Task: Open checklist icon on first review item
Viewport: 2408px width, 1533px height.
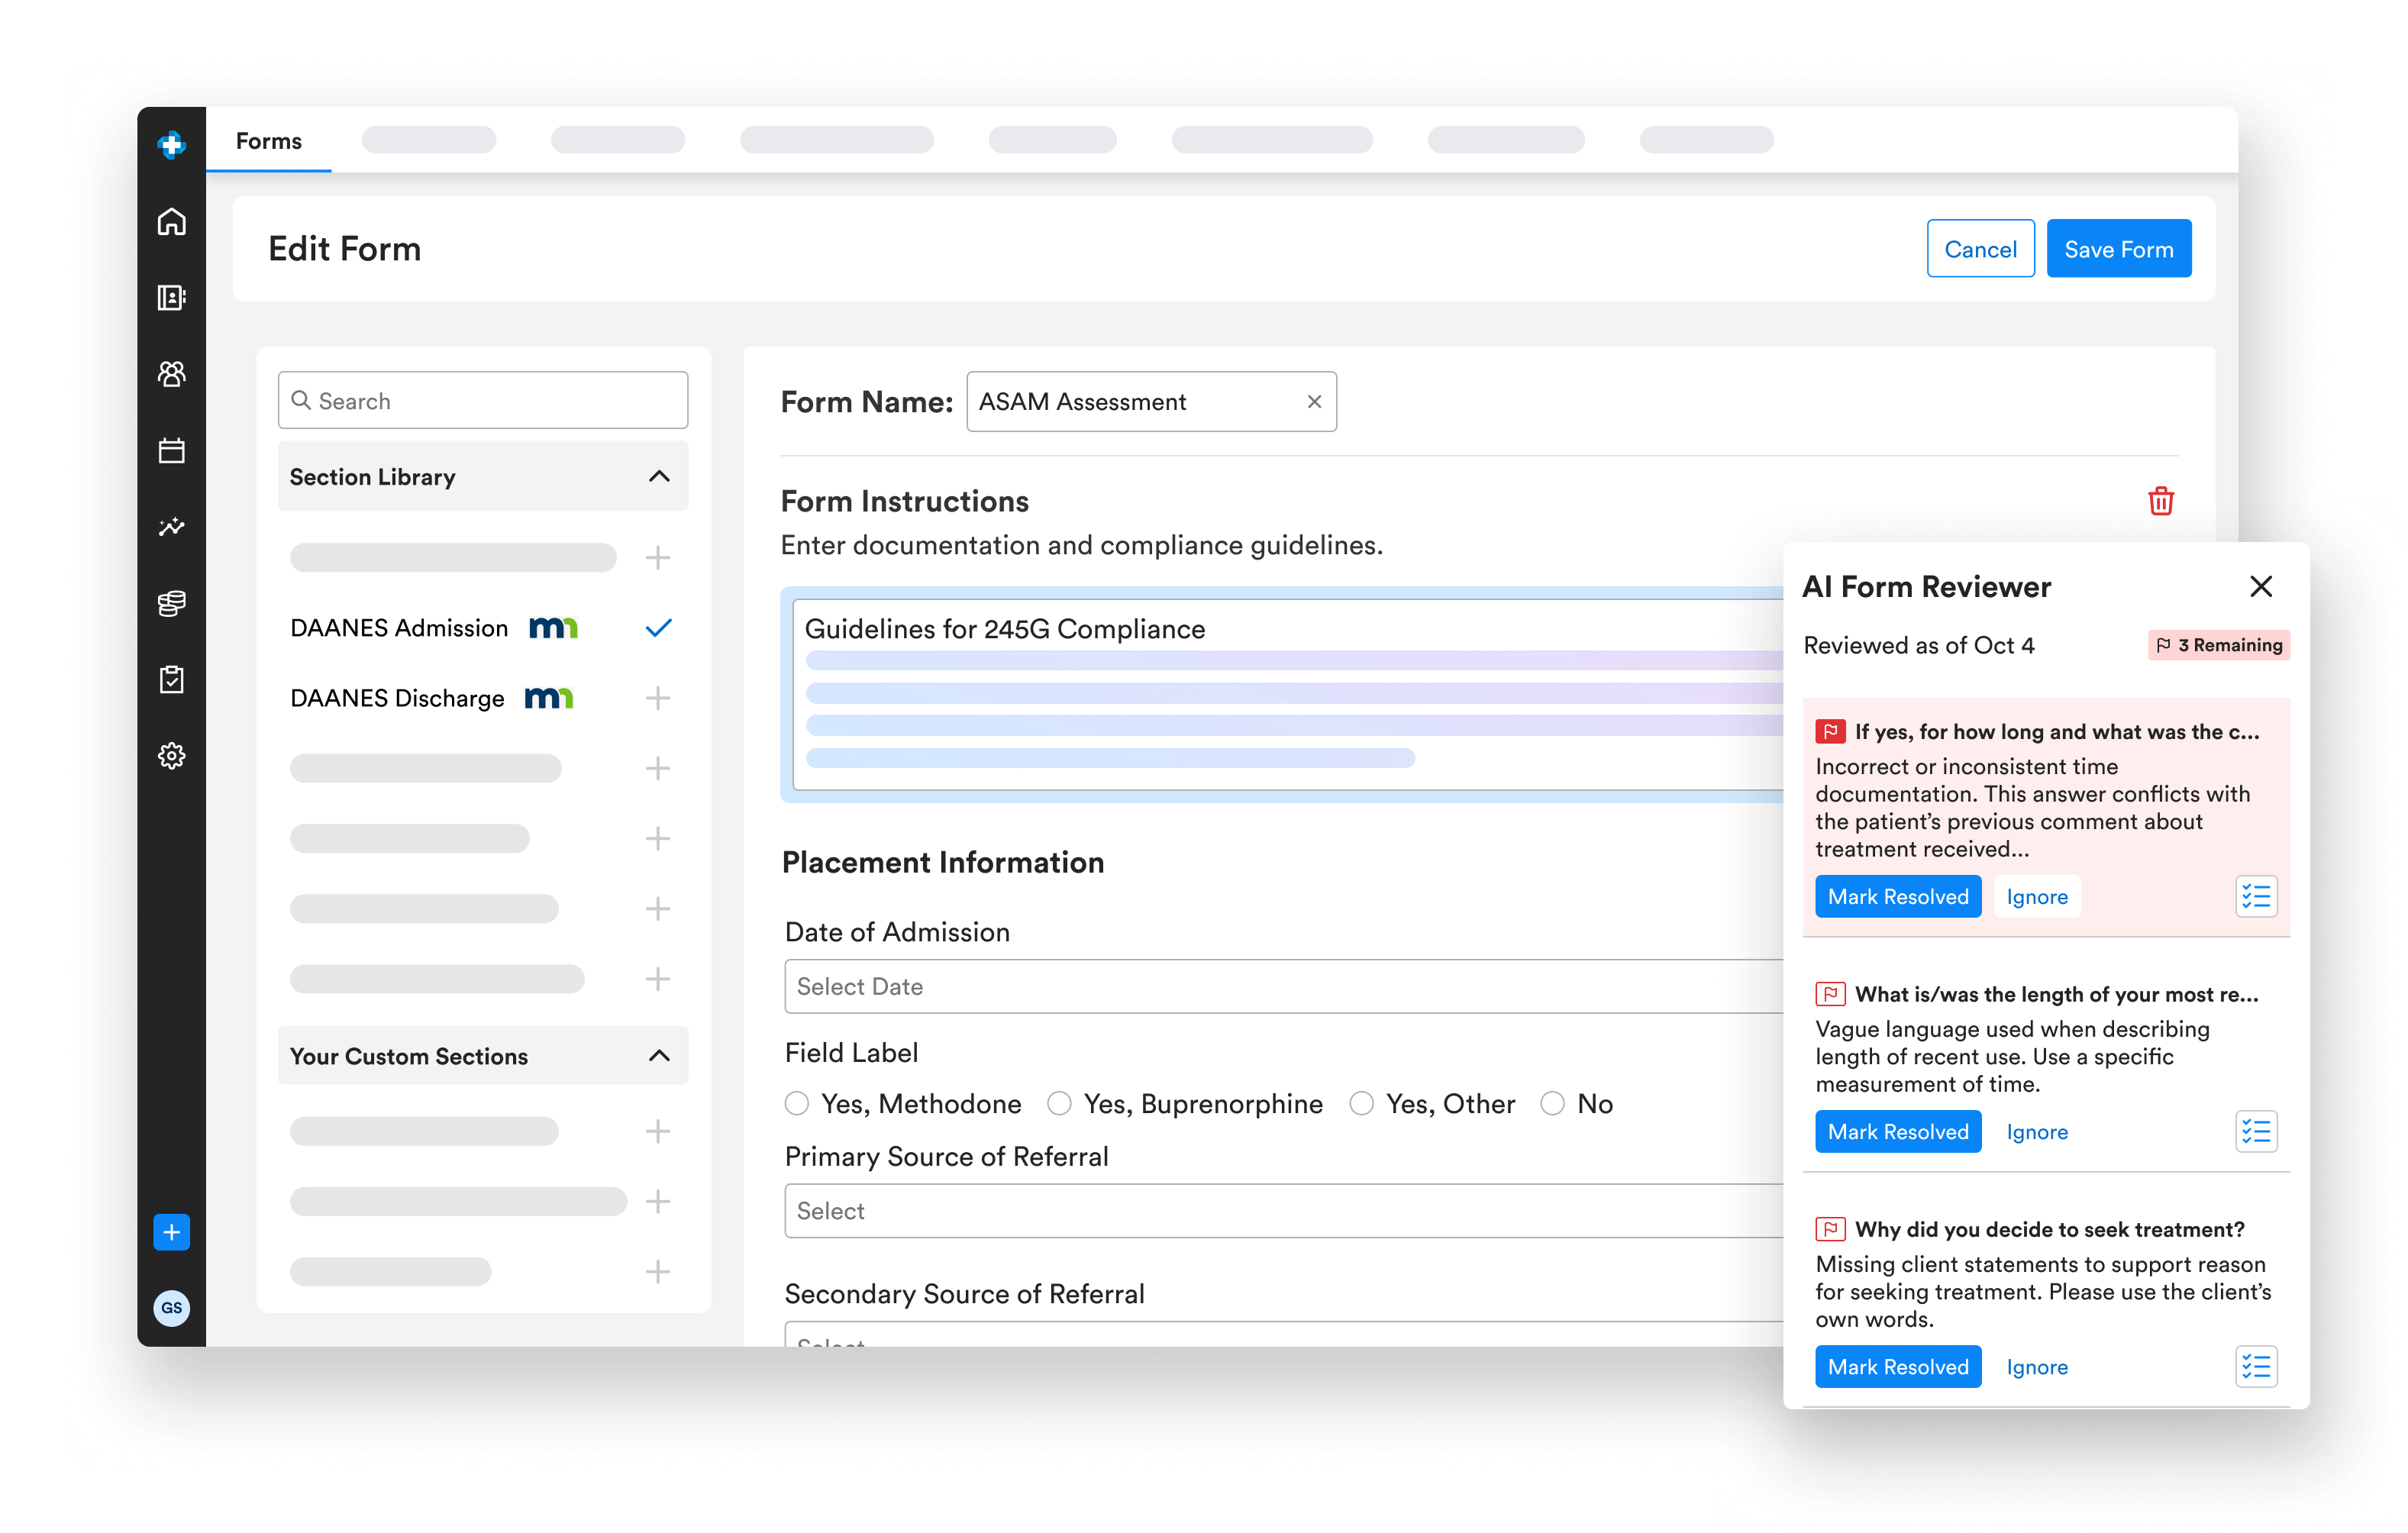Action: tap(2255, 896)
